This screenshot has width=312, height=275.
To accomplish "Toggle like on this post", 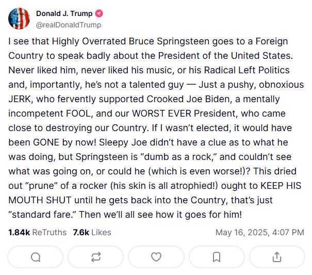I will (156, 256).
